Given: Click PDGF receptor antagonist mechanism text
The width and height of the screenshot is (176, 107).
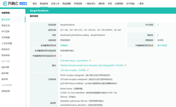Looking at the screenshot, I should [x=85, y=75].
